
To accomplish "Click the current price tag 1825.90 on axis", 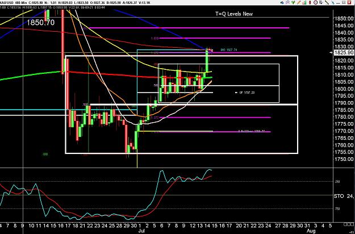I will tap(344, 52).
